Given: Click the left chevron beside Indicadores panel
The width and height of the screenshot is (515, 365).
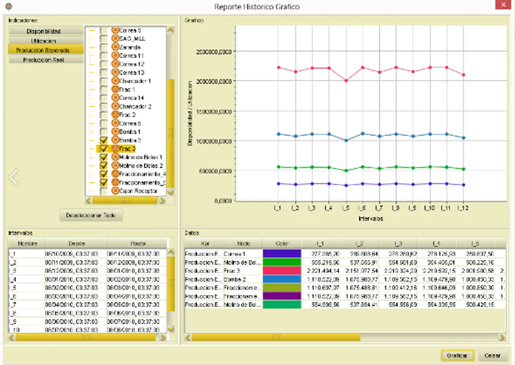Looking at the screenshot, I should (14, 177).
